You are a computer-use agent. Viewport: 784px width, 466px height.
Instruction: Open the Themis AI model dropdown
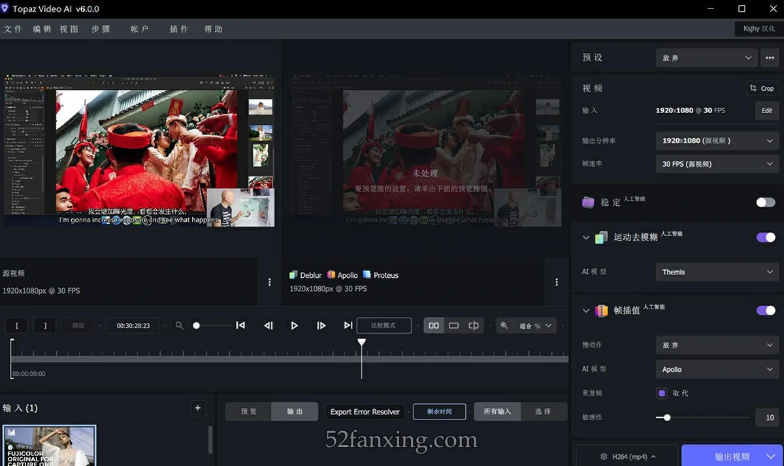pos(717,272)
